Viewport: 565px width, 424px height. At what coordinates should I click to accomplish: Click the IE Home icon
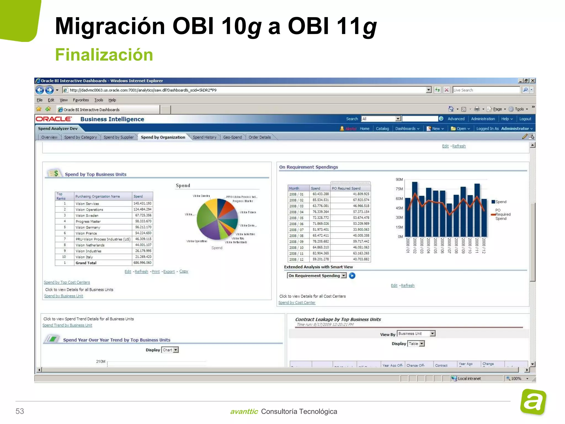click(x=451, y=109)
